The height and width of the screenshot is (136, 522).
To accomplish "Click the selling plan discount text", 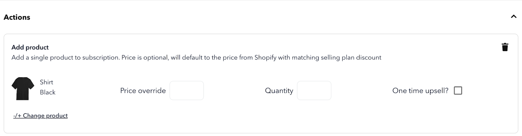I will [349, 58].
